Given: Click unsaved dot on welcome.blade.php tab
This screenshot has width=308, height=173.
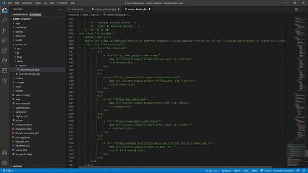Looking at the screenshot, I should click(x=119, y=9).
